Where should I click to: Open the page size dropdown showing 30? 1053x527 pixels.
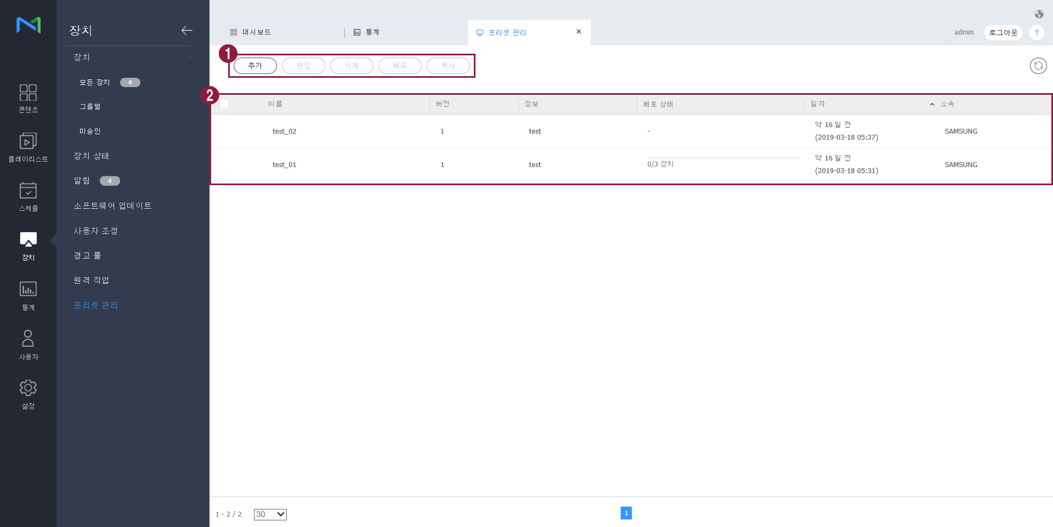pyautogui.click(x=270, y=514)
